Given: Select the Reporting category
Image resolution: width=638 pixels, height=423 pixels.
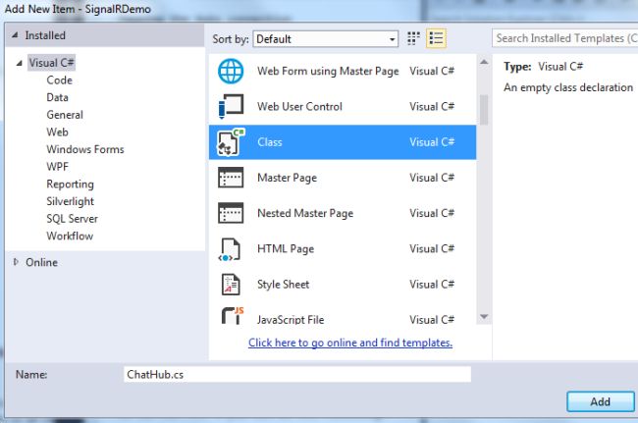Looking at the screenshot, I should [x=70, y=184].
